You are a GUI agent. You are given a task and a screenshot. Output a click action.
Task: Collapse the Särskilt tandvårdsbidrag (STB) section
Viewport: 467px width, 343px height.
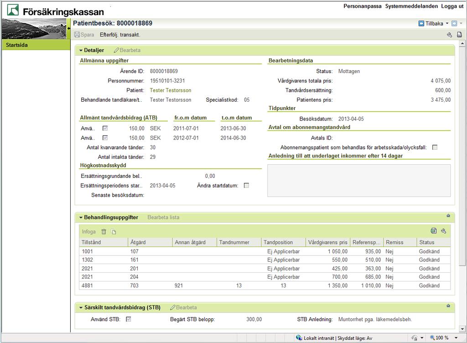click(81, 307)
